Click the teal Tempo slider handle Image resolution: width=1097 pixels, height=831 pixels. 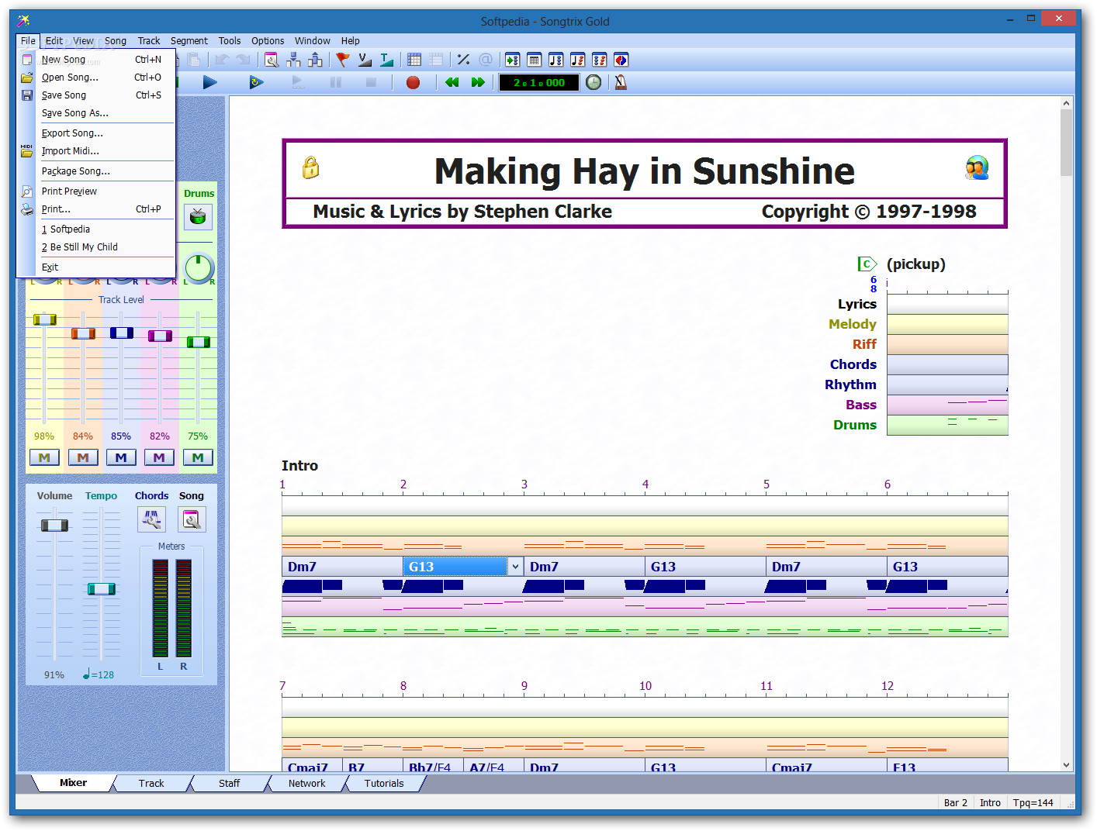(101, 589)
